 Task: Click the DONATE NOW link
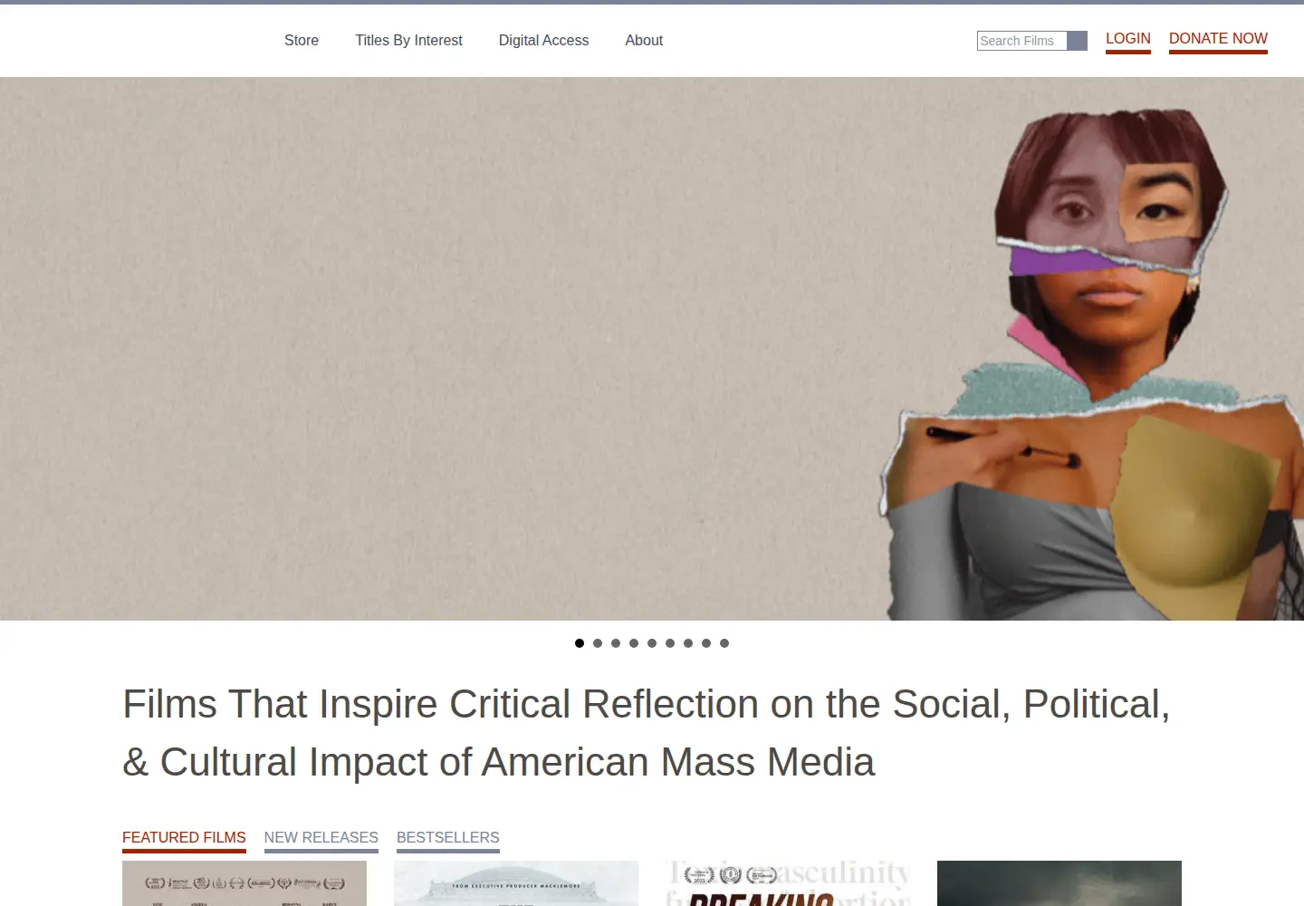click(1218, 40)
